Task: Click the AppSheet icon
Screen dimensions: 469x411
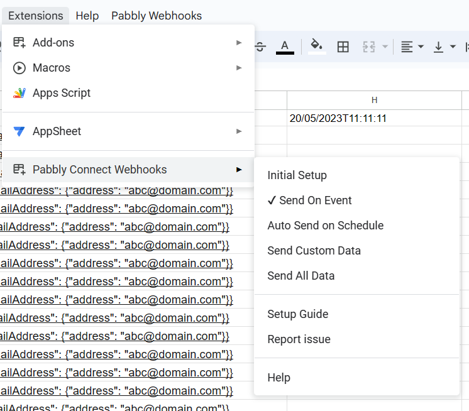Action: 19,131
